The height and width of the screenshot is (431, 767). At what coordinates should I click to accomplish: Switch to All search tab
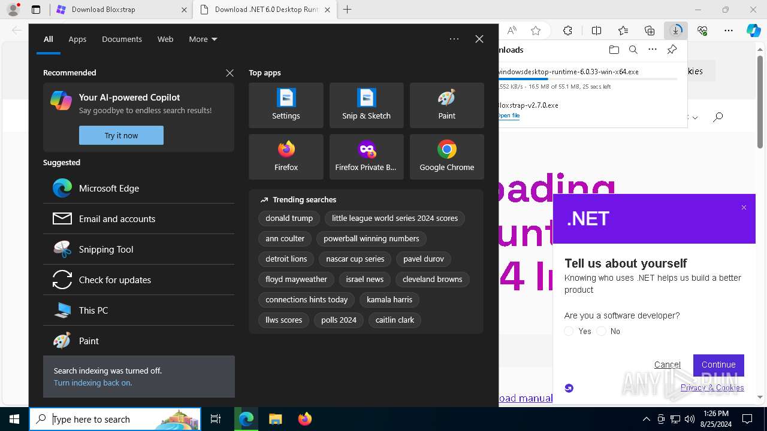(x=49, y=39)
